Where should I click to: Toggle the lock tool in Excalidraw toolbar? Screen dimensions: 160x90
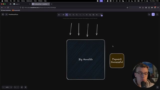tap(59, 15)
